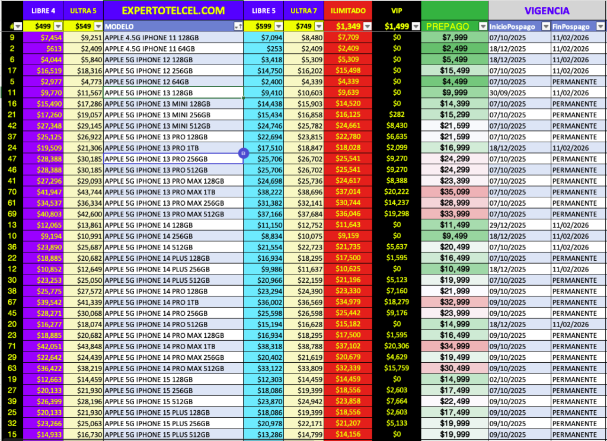Open the $599 column filter dropdown
Viewport: 607px width, 441px height.
click(x=277, y=27)
